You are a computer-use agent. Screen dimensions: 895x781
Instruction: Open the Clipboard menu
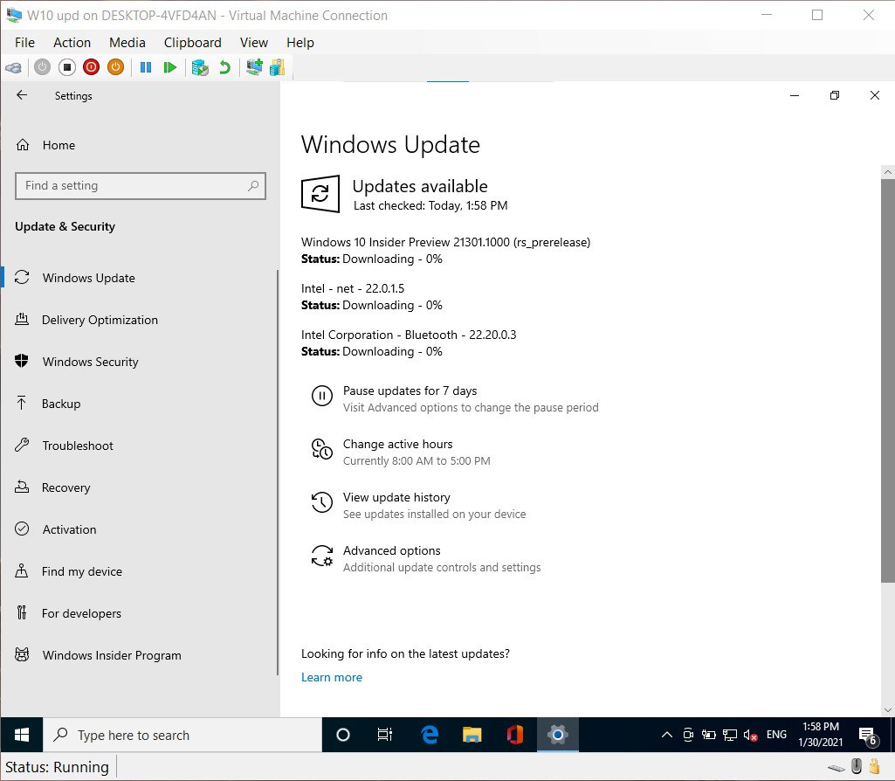coord(192,42)
